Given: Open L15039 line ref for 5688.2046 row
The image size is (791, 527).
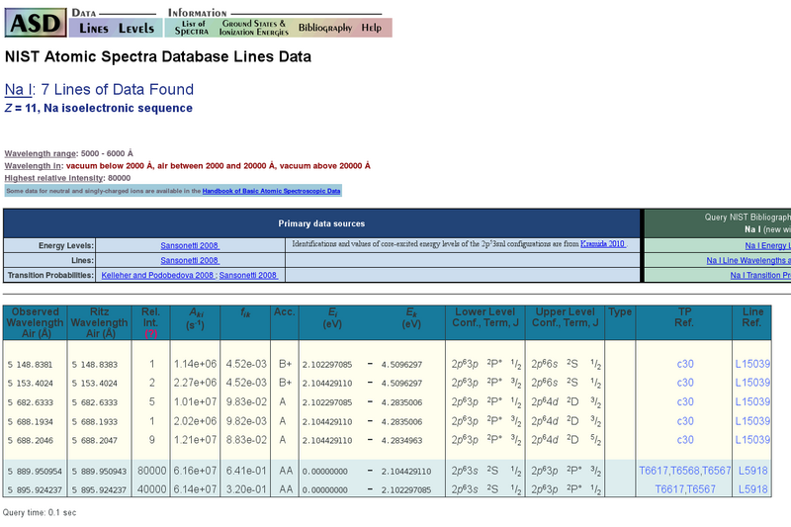Looking at the screenshot, I should point(752,440).
